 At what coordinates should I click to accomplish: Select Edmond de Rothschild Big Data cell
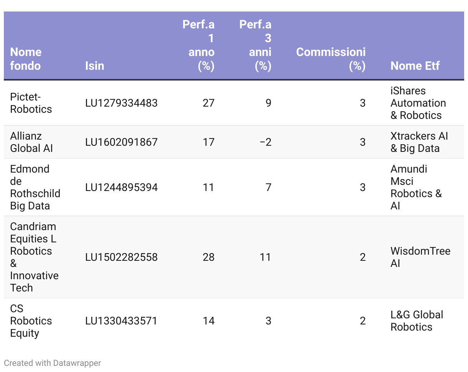pyautogui.click(x=35, y=188)
